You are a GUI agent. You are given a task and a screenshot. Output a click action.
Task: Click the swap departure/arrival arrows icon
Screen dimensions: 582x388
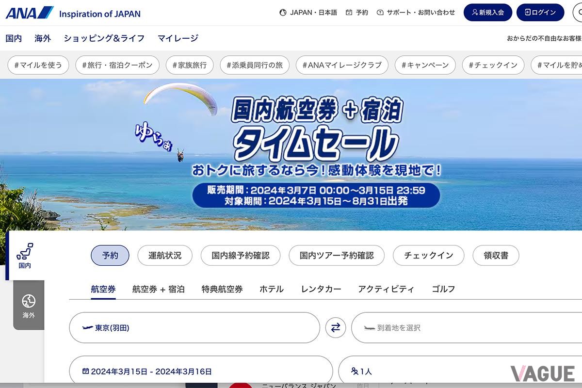click(x=335, y=328)
